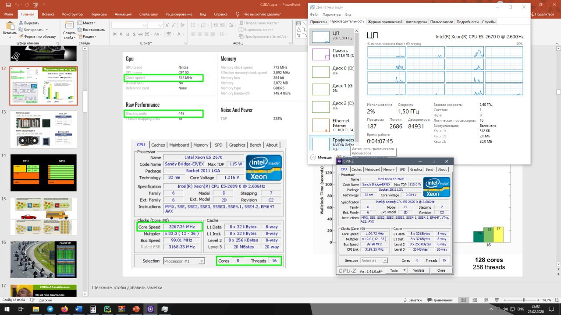Screen dimensions: 561x315
Task: Click CPU-Z icon on the taskbar
Action: pos(150,309)
